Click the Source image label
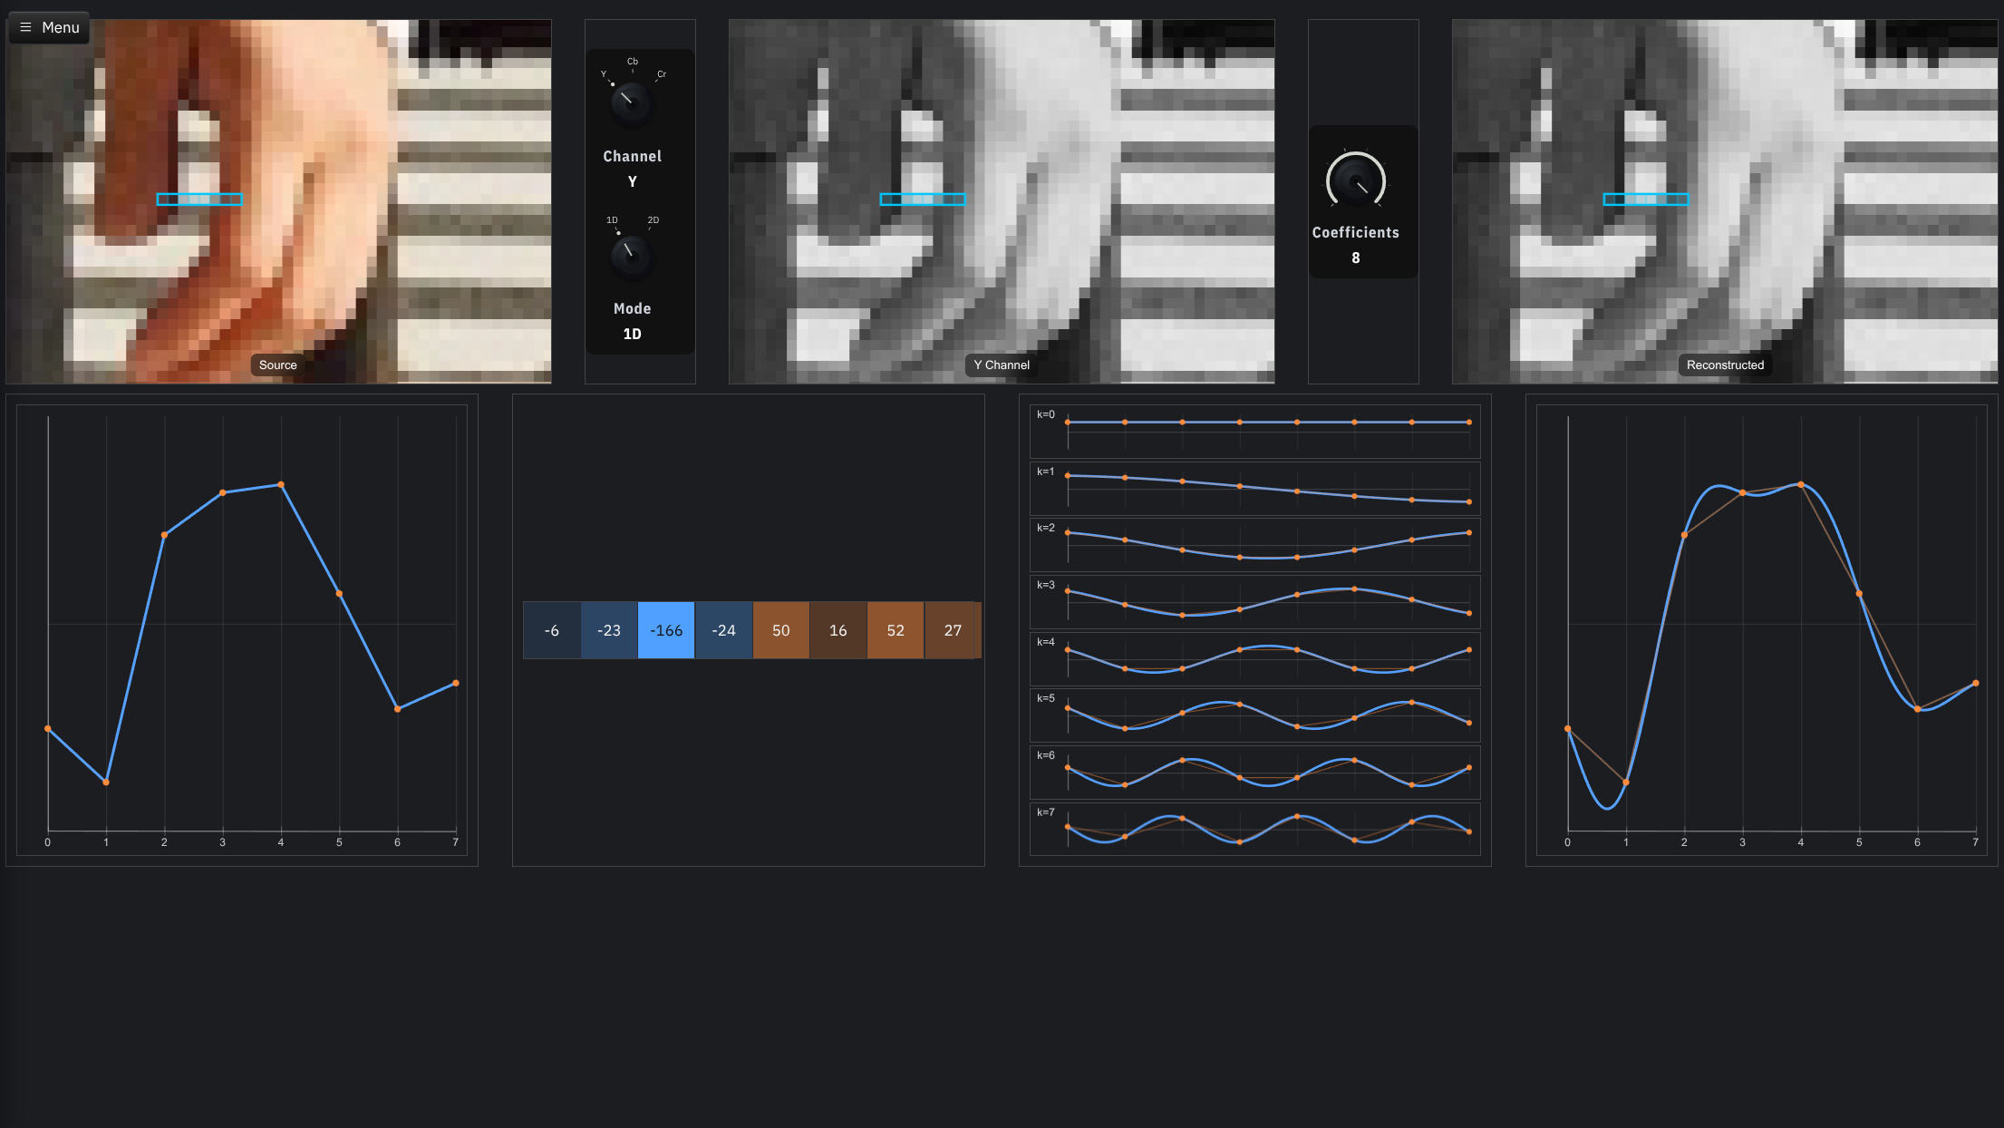The image size is (2004, 1128). [277, 365]
